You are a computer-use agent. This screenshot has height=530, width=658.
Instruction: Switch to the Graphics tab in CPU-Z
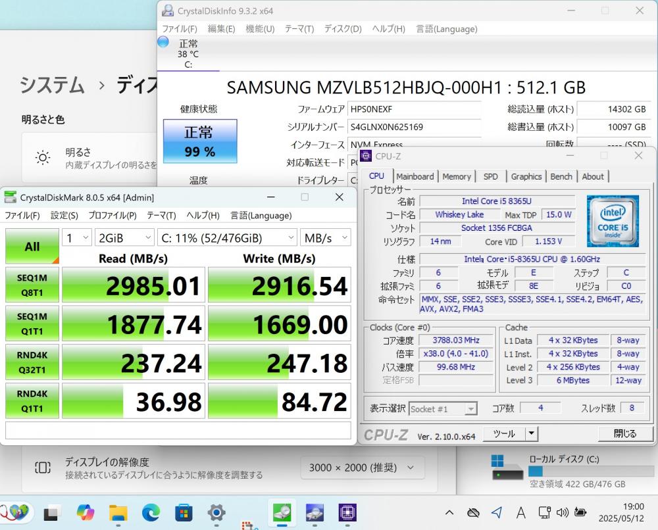coord(526,176)
